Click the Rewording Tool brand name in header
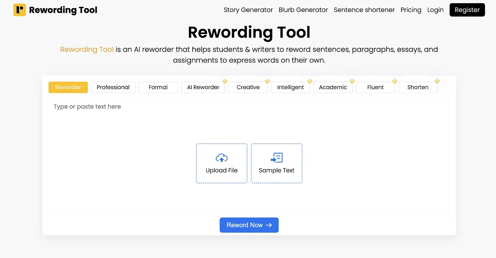The width and height of the screenshot is (496, 258). pyautogui.click(x=63, y=10)
